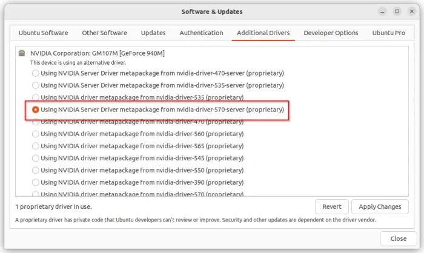Image resolution: width=424 pixels, height=253 pixels.
Task: Choose the nvidia-driver-560 radio option
Action: click(x=35, y=134)
